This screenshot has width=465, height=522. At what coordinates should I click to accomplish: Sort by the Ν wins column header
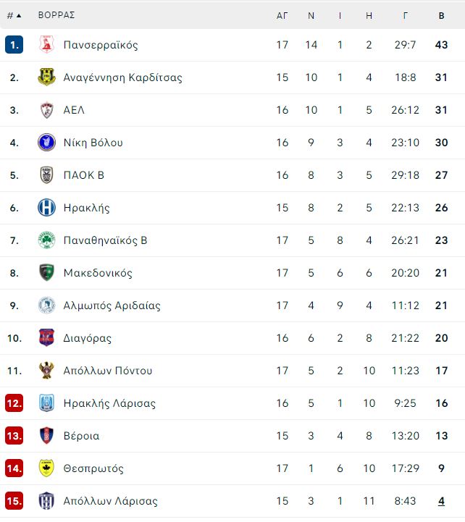(311, 16)
